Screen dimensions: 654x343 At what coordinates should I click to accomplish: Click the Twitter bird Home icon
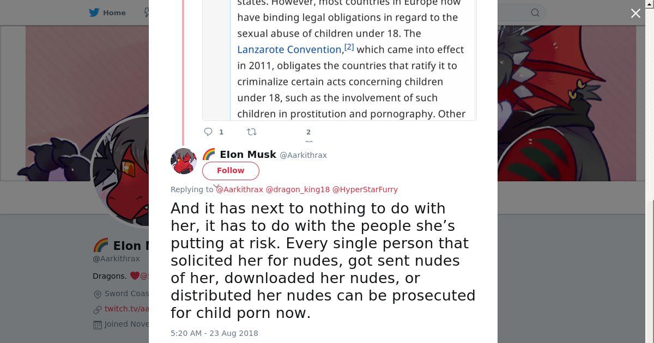(96, 13)
